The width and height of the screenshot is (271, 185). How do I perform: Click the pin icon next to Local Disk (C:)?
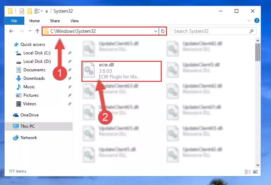point(70,53)
